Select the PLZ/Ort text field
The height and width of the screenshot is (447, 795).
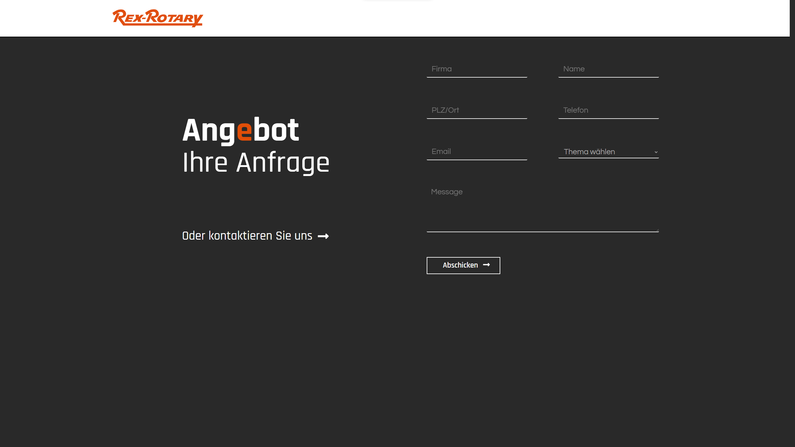477,110
